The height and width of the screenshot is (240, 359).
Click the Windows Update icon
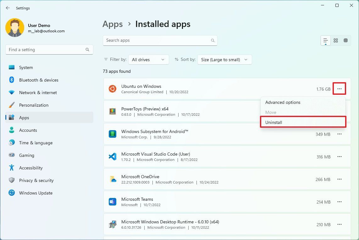tap(12, 193)
